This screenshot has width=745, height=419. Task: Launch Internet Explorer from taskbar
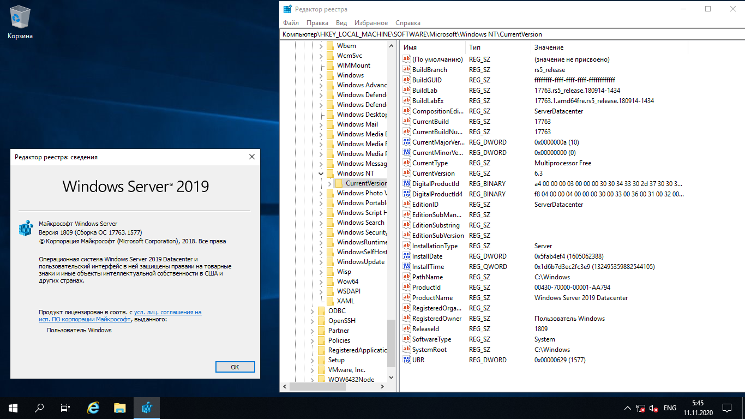[93, 408]
